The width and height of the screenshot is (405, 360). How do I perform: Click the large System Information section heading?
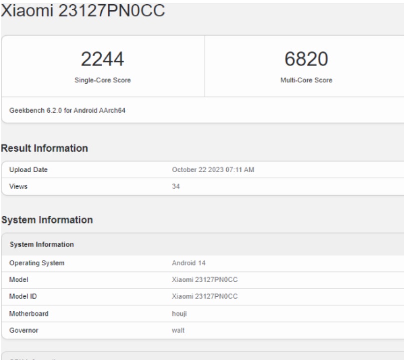pos(47,220)
